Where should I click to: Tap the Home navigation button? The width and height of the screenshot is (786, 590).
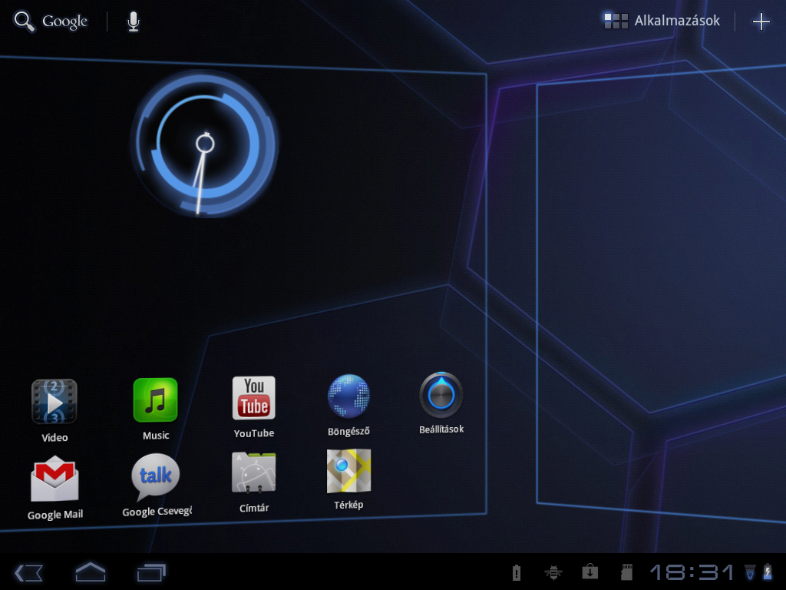(x=91, y=572)
